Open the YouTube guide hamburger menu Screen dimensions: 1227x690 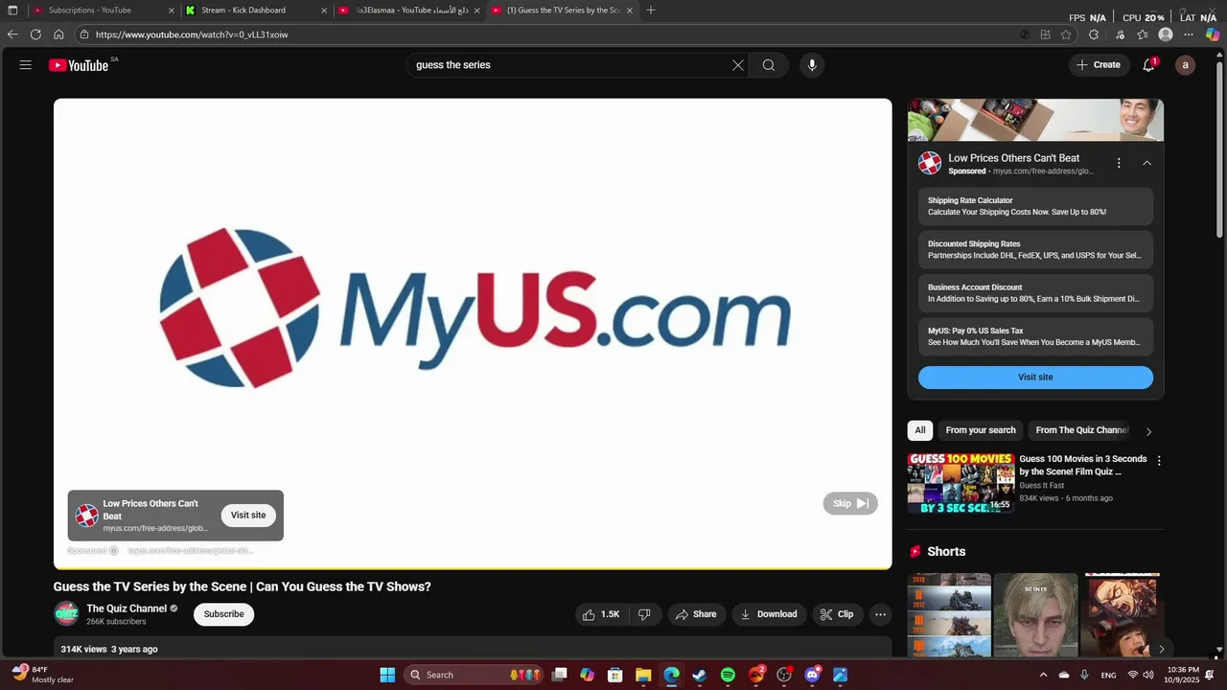coord(26,65)
